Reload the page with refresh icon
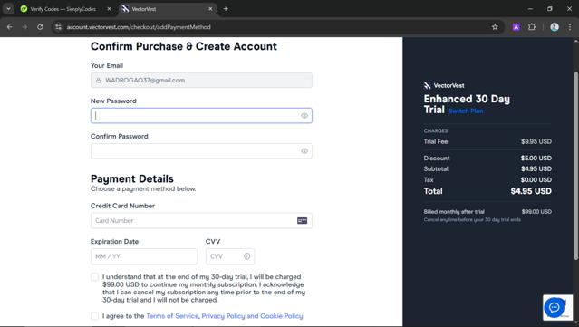Screen dimensions: 579x327 click(x=40, y=27)
